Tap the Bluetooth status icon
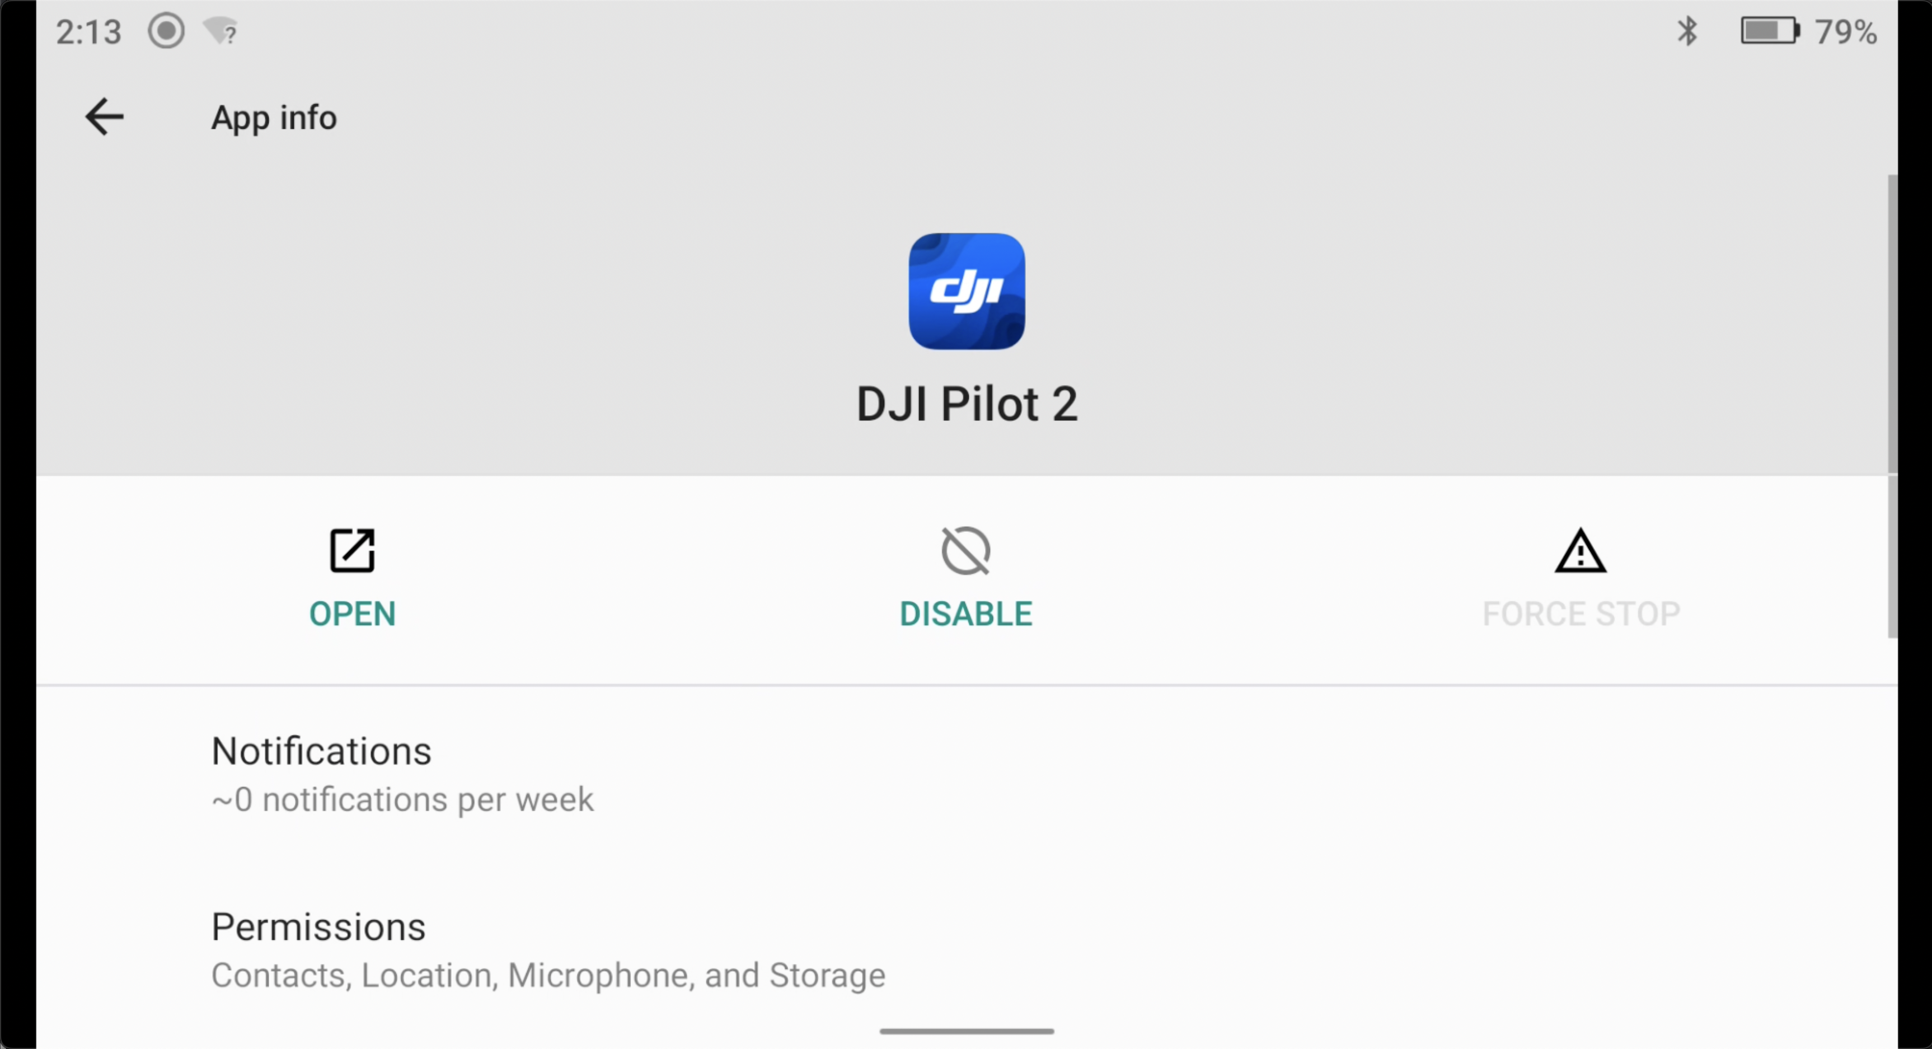Viewport: 1932px width, 1049px height. (1687, 31)
